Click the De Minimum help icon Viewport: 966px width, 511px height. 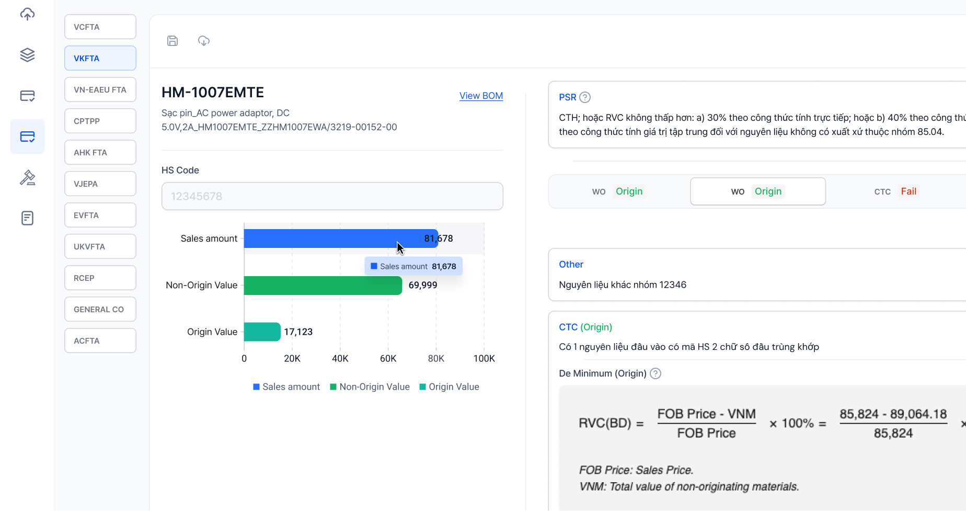point(655,373)
